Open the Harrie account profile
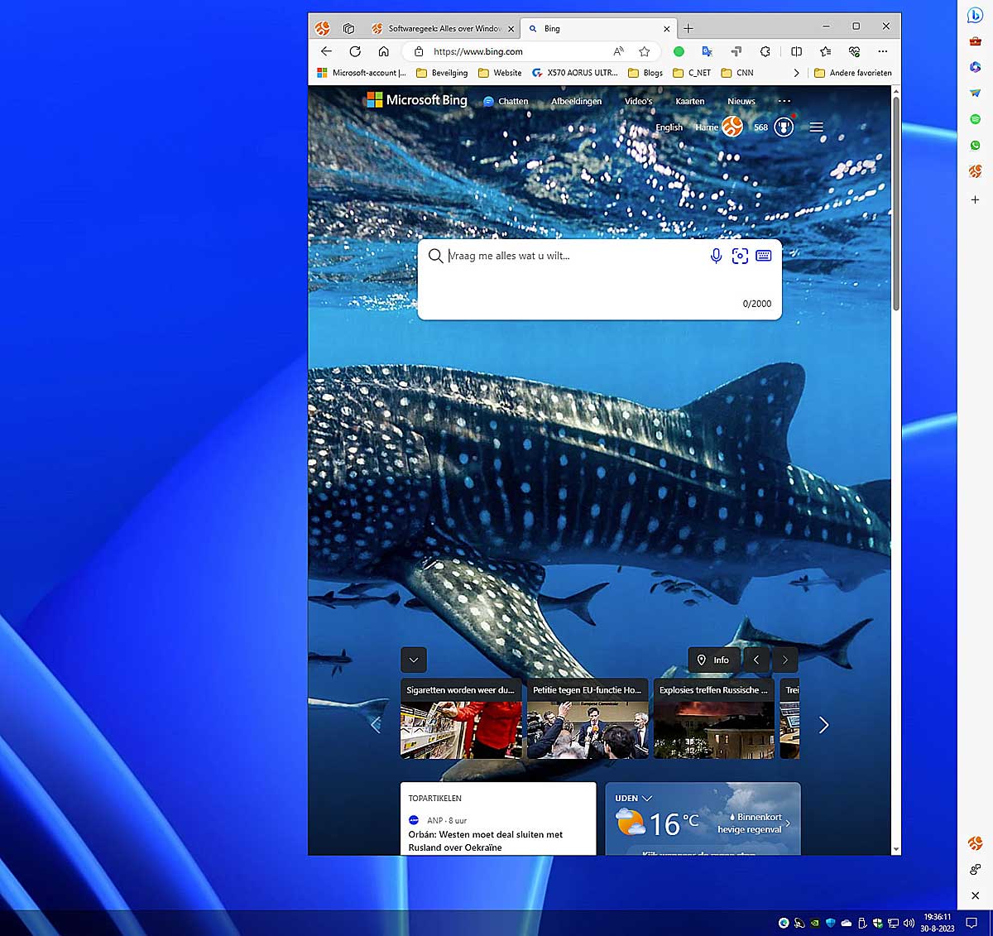This screenshot has height=936, width=993. (719, 127)
